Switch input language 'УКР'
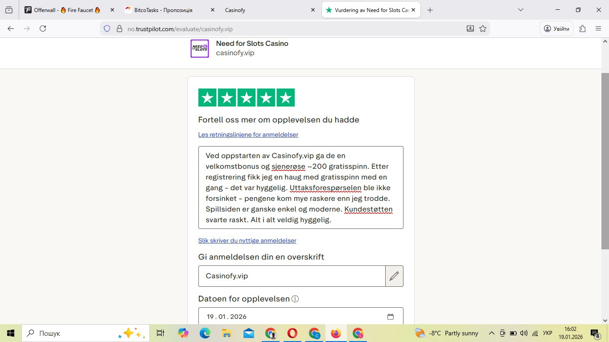Image resolution: width=609 pixels, height=342 pixels. (x=548, y=333)
